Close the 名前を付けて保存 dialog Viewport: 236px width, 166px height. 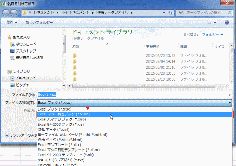coord(227,2)
